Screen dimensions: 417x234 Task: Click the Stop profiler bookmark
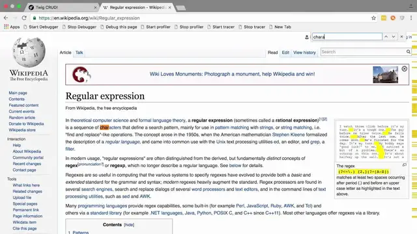pos(189,27)
